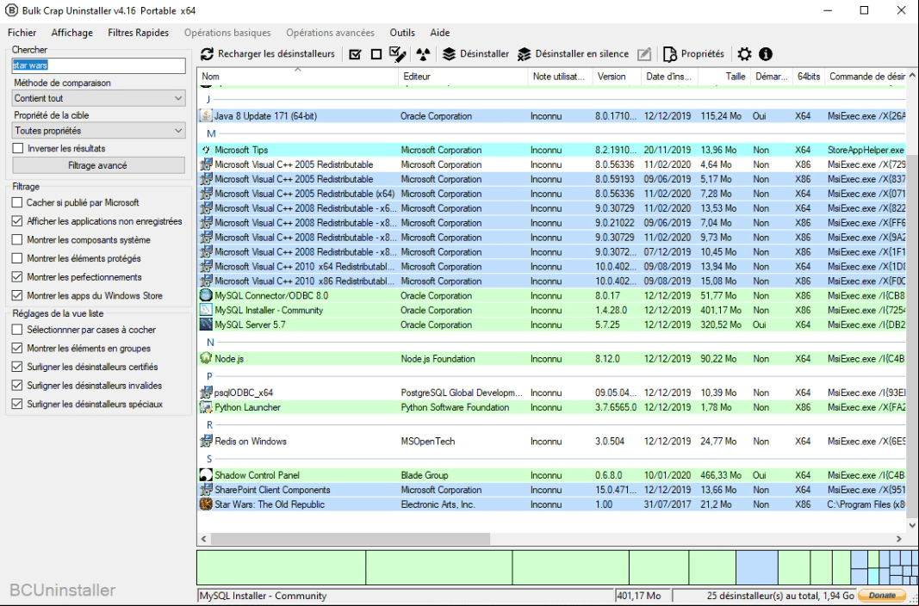The image size is (919, 606).
Task: Click the MySQL Connector/ODBC 8.0 icon
Action: [206, 295]
